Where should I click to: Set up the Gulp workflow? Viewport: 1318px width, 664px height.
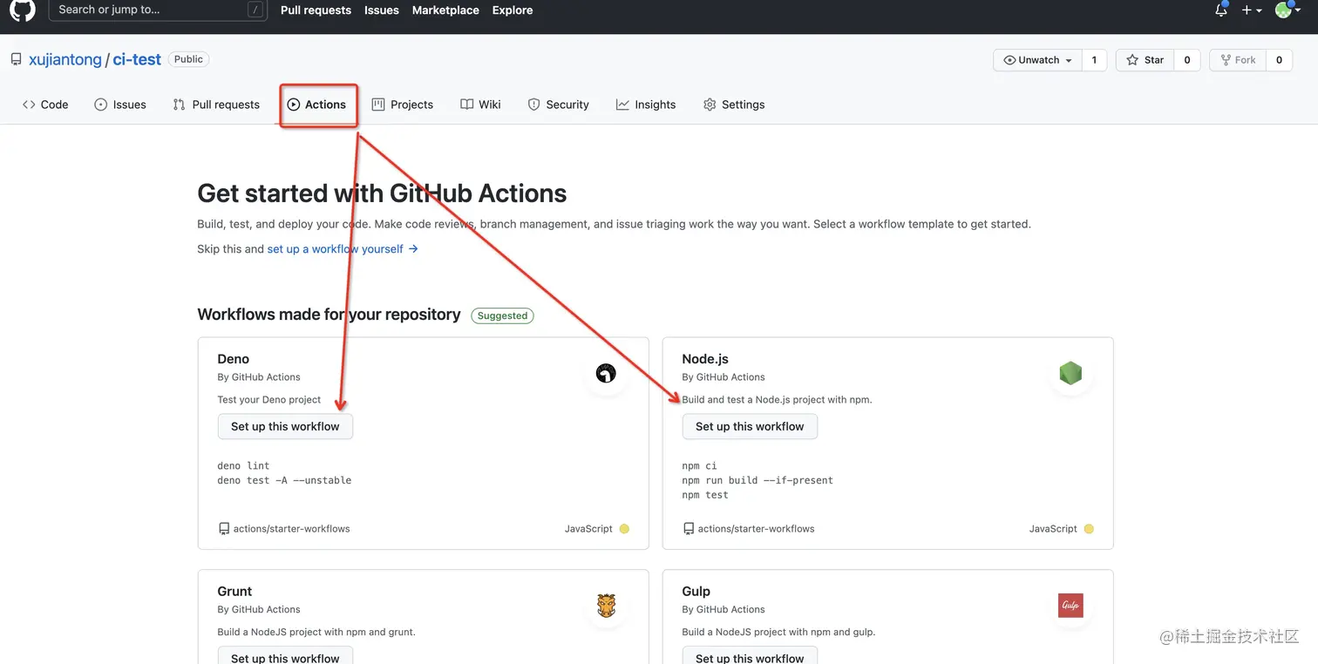pyautogui.click(x=750, y=655)
